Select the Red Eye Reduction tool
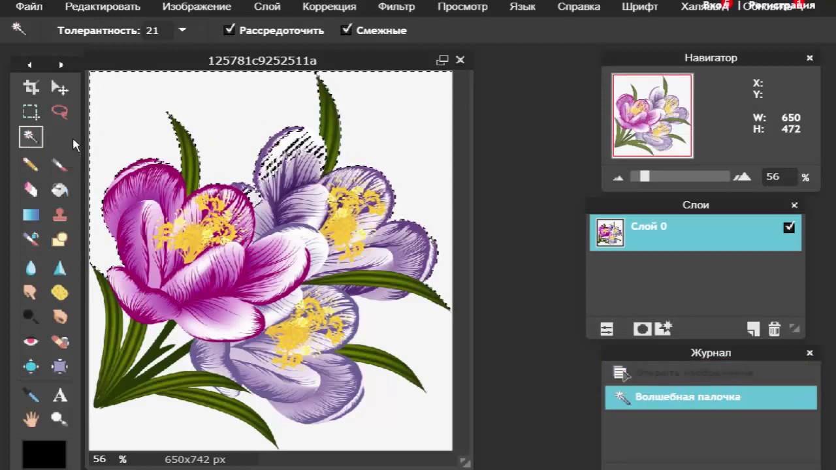 click(31, 341)
